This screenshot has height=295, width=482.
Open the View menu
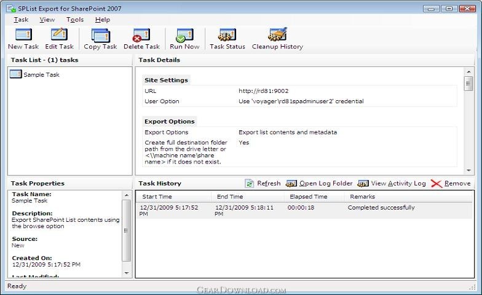47,20
